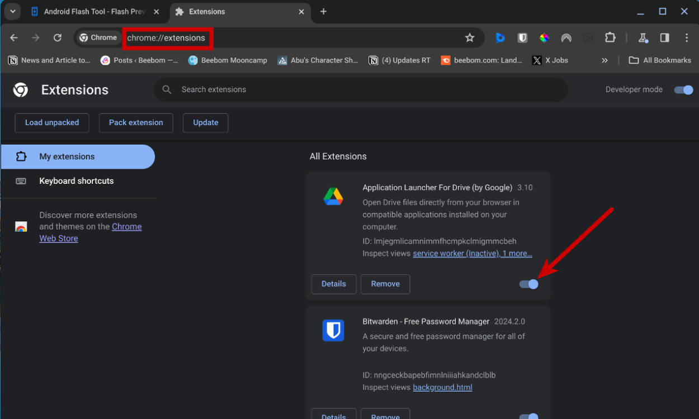This screenshot has height=419, width=699.
Task: Open the three-dot Chrome menu
Action: tap(687, 37)
